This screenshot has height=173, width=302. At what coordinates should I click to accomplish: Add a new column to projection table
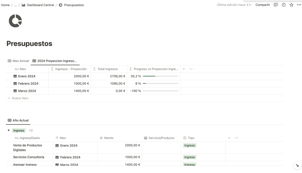(x=184, y=69)
